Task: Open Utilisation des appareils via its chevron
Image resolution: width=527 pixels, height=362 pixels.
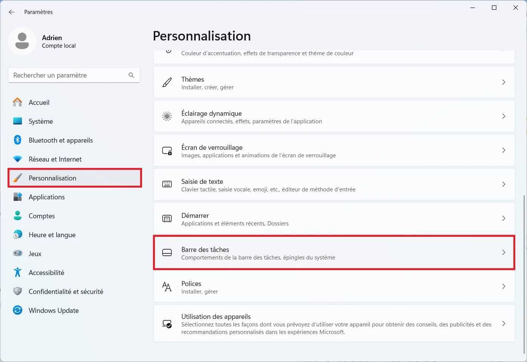Action: (x=504, y=323)
